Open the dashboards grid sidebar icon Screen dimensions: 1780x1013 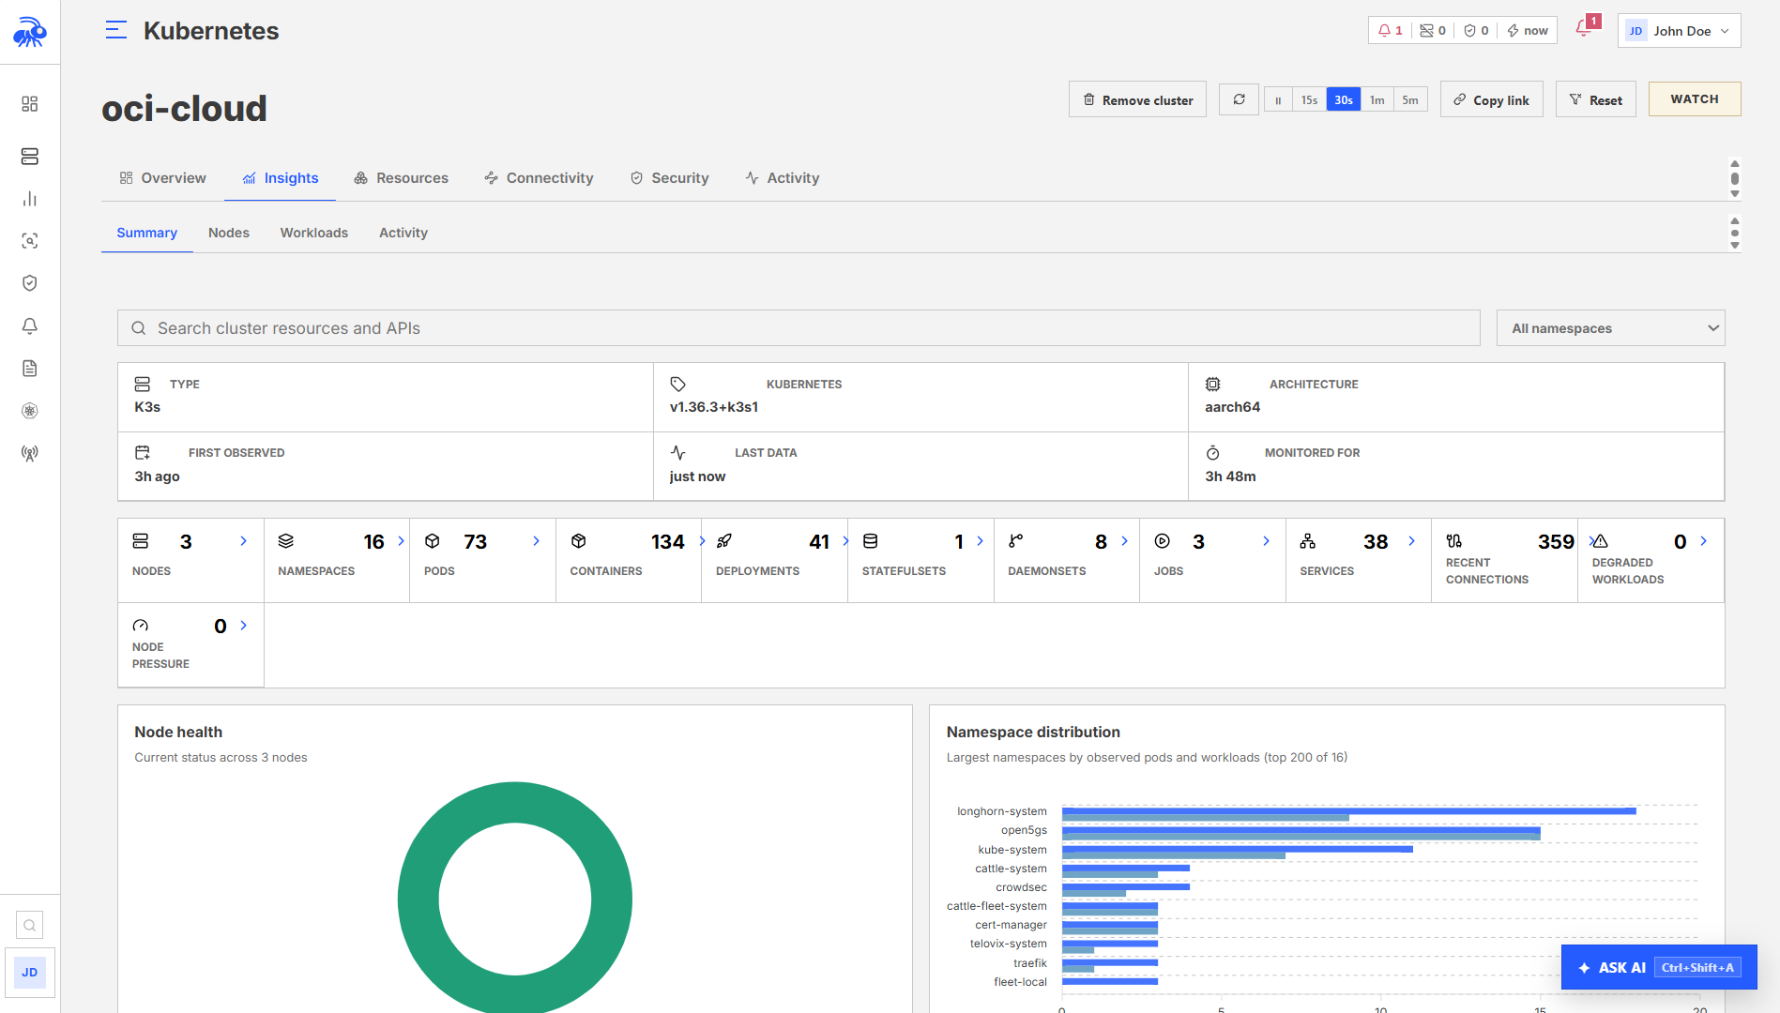click(x=30, y=104)
